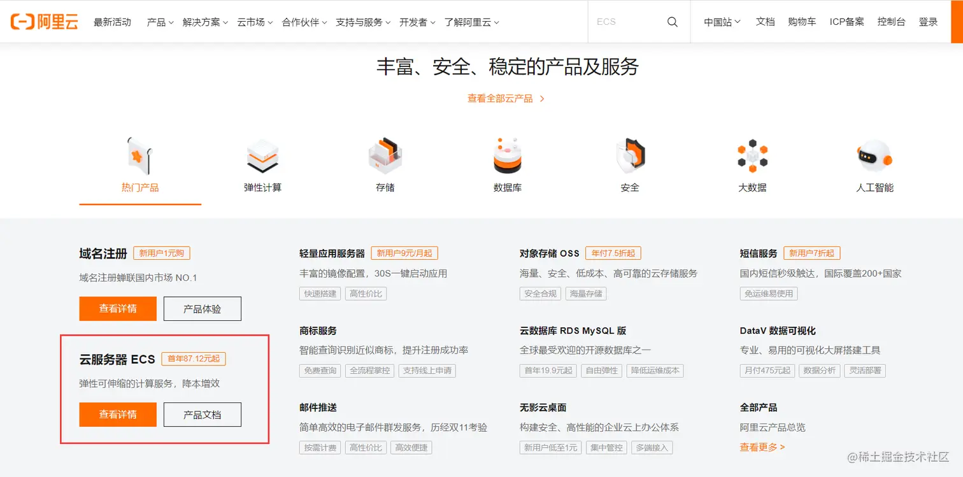Click the 月付475元起 tag
Image resolution: width=963 pixels, height=477 pixels.
(x=767, y=371)
